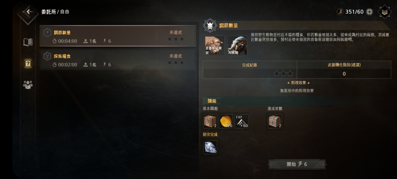Screen dimensions: 397x179
Task: Tap the demon mask quest emblem
Action: (x=210, y=25)
